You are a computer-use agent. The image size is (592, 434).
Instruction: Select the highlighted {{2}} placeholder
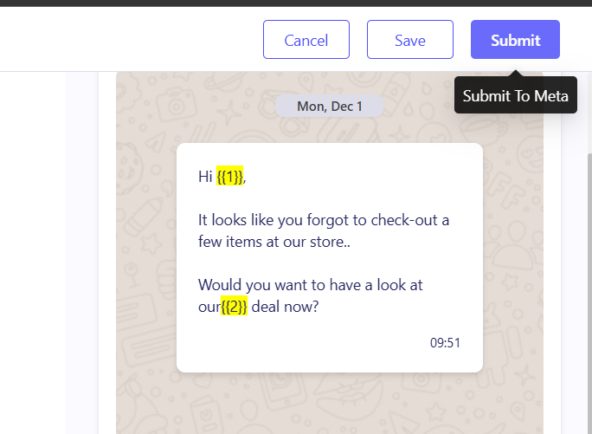tap(235, 306)
